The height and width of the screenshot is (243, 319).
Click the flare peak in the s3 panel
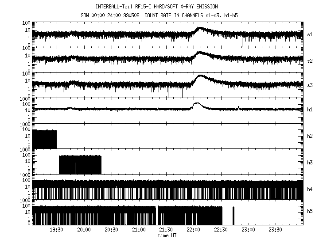[200, 76]
